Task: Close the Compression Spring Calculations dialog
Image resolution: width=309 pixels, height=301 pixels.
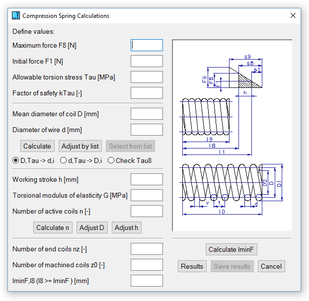Action: (x=293, y=16)
